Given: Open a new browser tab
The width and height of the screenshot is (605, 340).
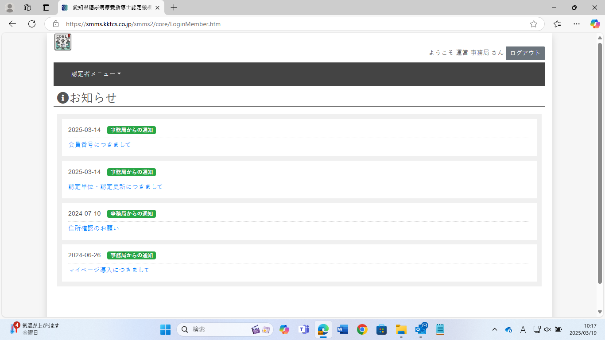Looking at the screenshot, I should 174,8.
